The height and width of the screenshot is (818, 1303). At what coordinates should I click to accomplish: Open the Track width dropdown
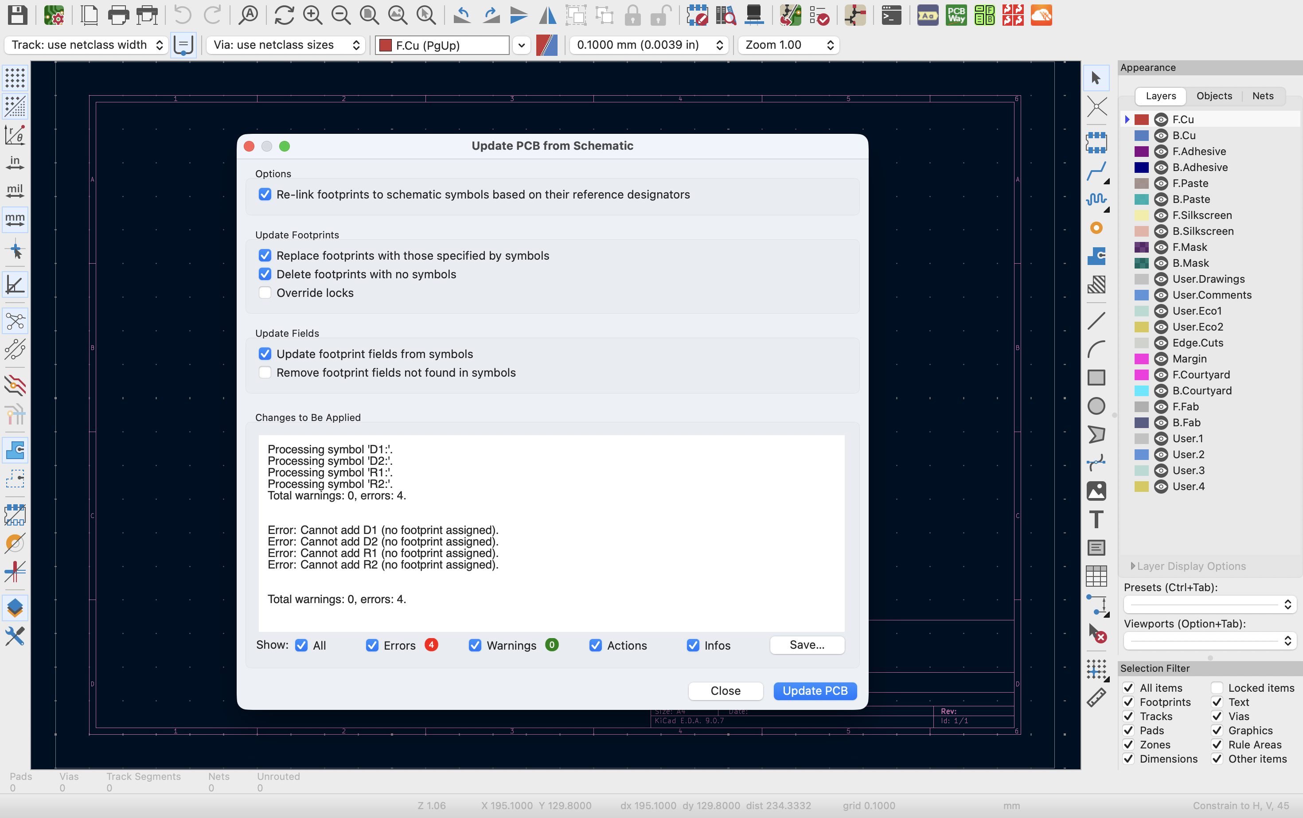[x=86, y=45]
